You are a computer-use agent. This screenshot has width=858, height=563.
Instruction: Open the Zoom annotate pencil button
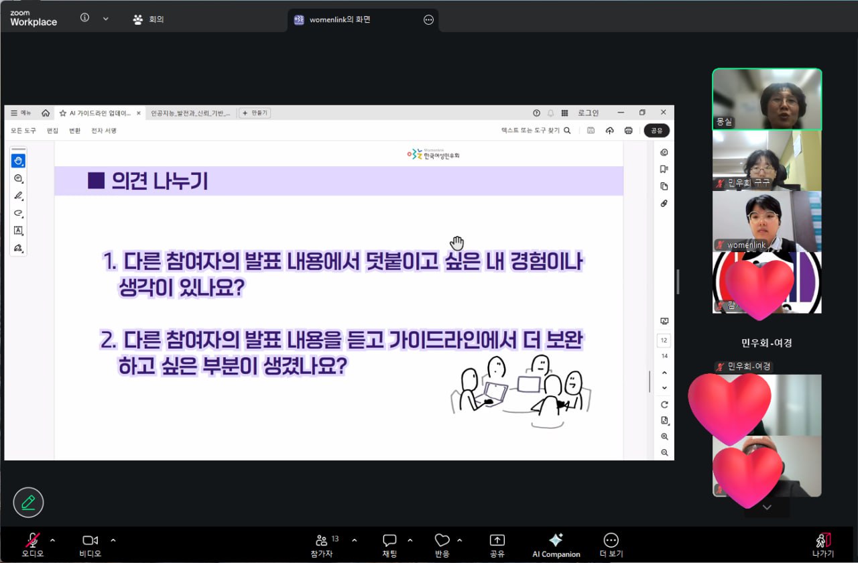click(x=28, y=503)
